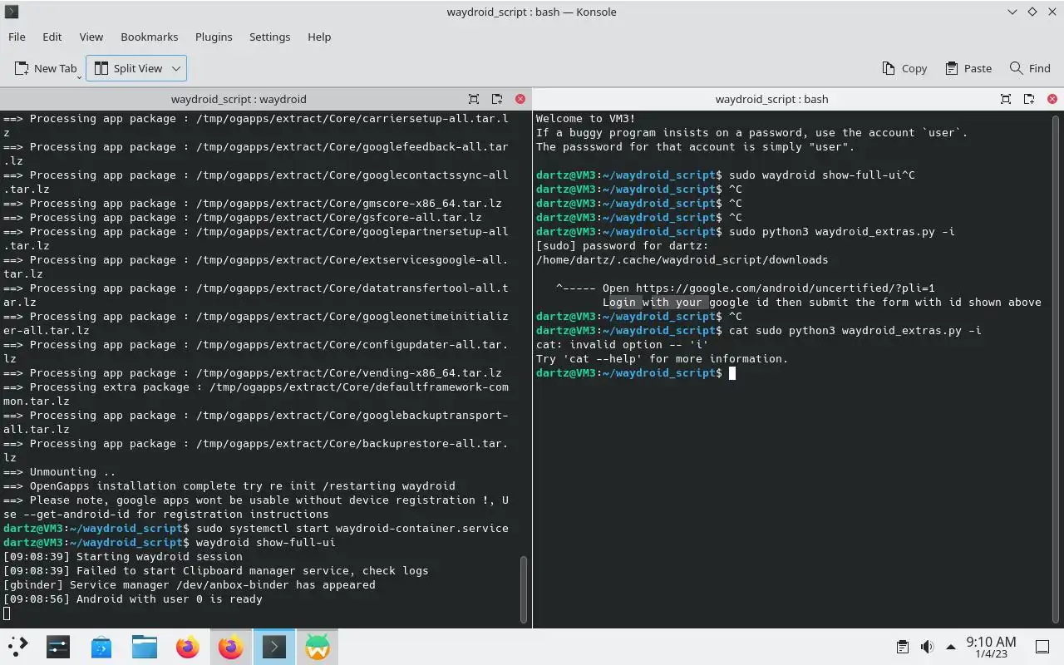Open the View menu

91,37
